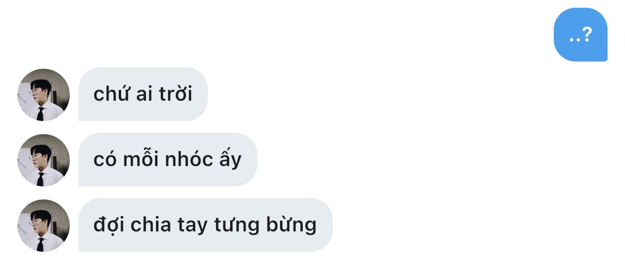
Task: Select the "đợi chia tay tưng bừng" message bubble
Action: [x=205, y=225]
